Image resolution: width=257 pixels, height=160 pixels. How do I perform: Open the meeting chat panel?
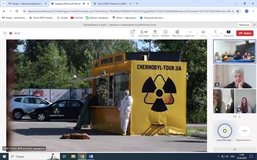coord(132,33)
